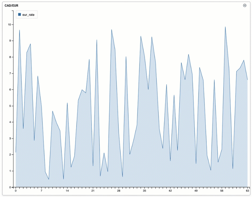Select the x-axis tick label 14
Image resolution: width=252 pixels, height=197 pixels.
67,190
